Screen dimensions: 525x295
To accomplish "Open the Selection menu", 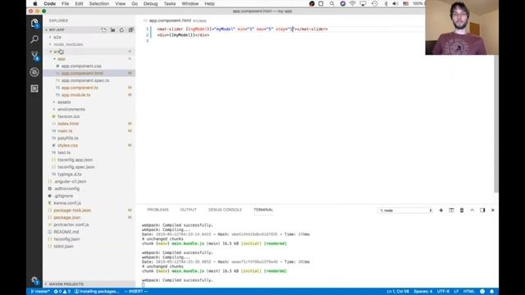I will coord(99,3).
